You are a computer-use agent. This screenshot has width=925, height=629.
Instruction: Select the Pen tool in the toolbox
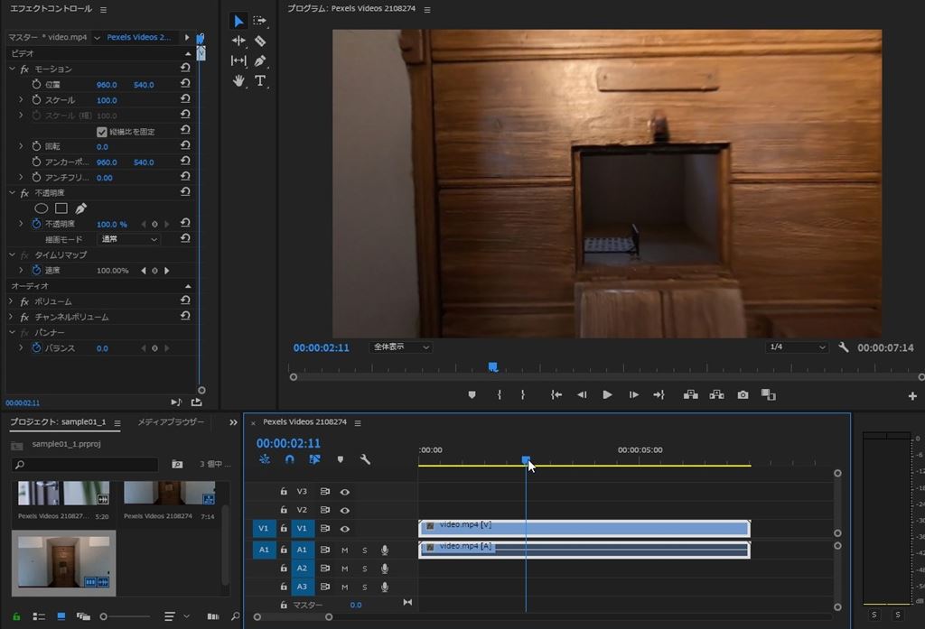(260, 60)
